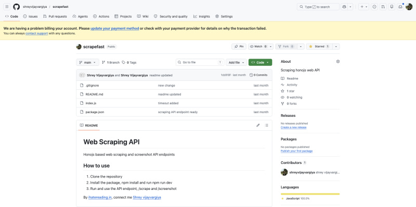Open the repositories icon in top header
This screenshot has height=207, width=416.
pos(392,7)
